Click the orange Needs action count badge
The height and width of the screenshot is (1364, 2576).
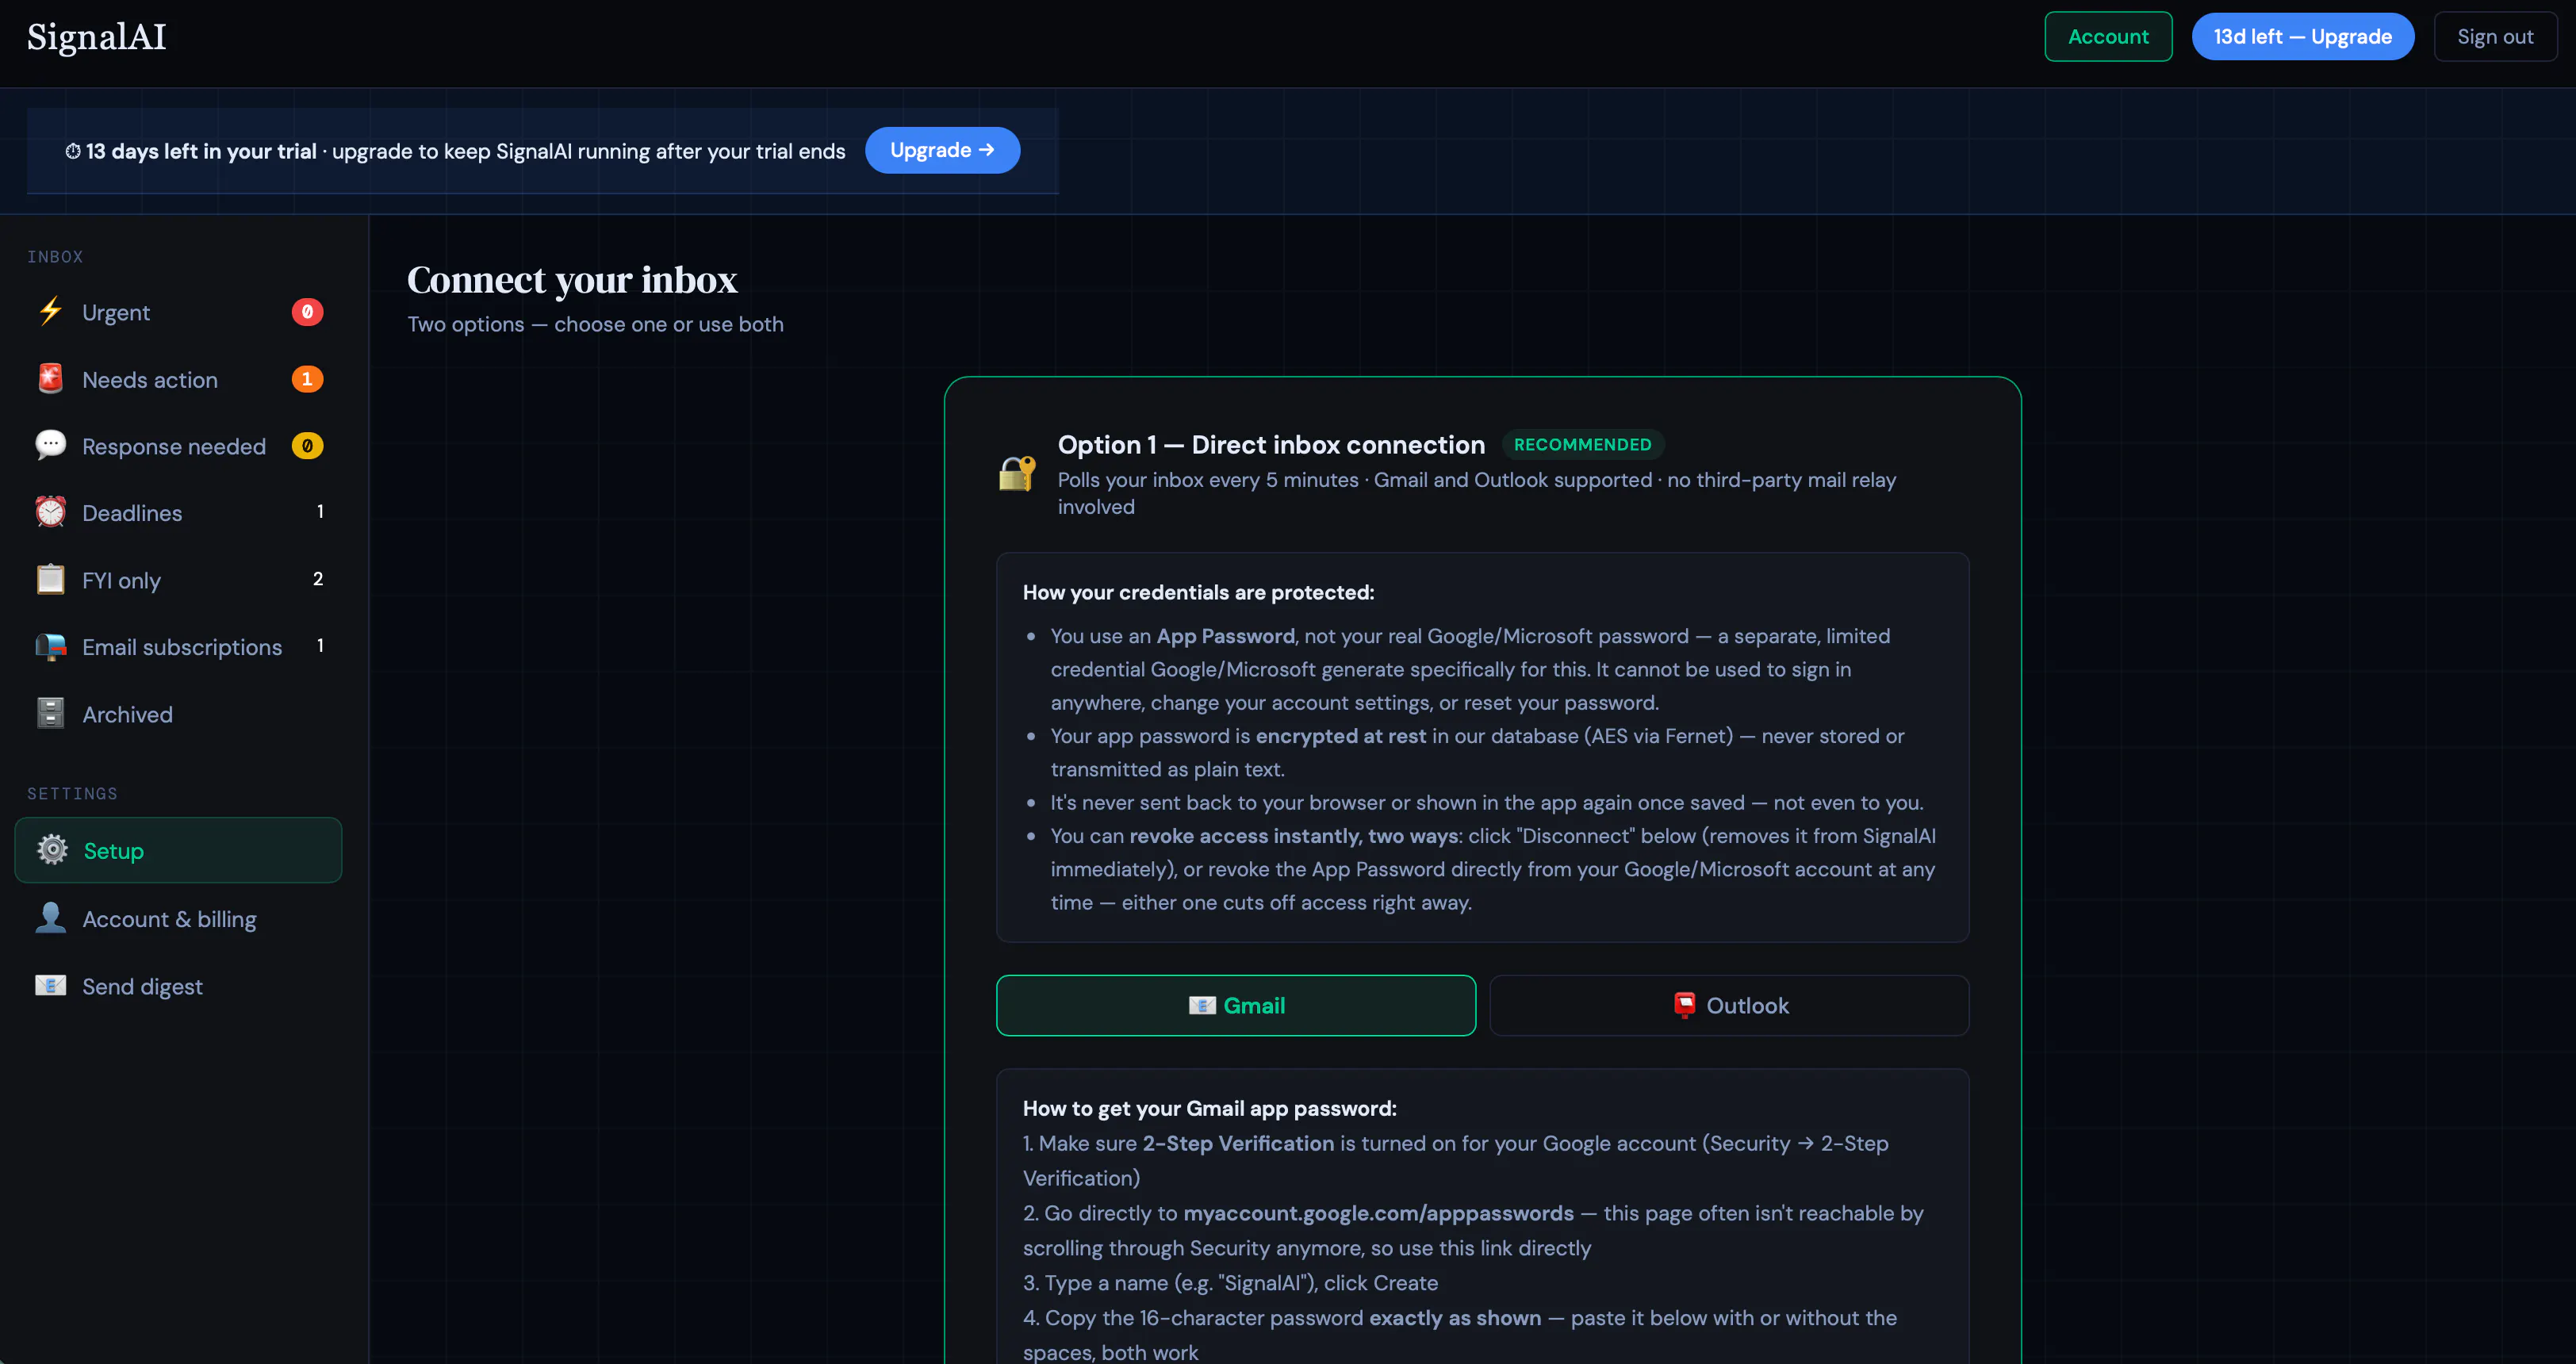(307, 379)
